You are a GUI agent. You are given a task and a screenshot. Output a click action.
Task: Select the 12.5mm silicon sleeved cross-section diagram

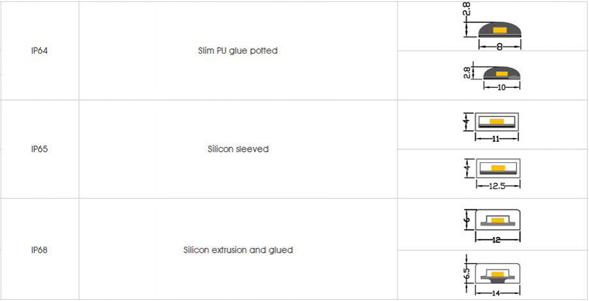499,168
